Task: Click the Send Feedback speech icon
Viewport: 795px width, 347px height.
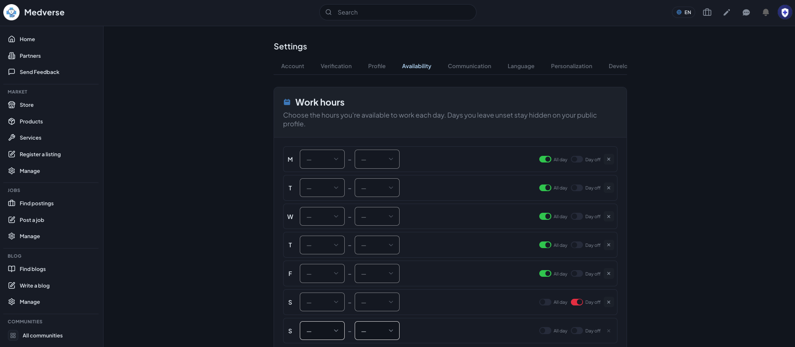Action: [12, 72]
